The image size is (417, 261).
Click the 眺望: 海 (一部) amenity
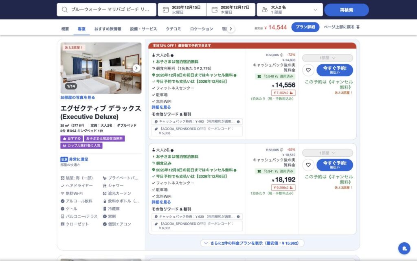(x=77, y=178)
